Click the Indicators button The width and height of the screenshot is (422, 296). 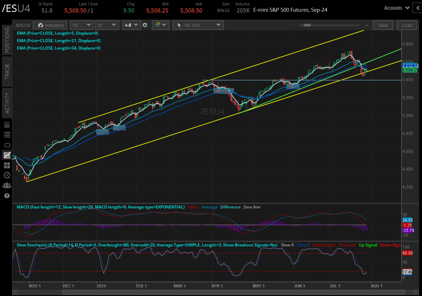click(50, 25)
